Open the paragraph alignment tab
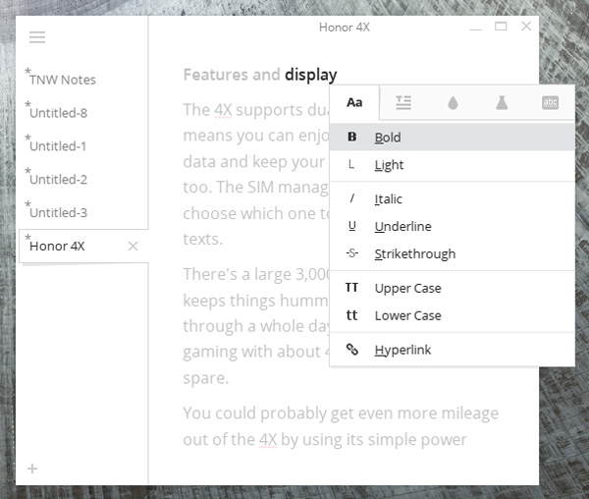The height and width of the screenshot is (499, 589). [403, 102]
